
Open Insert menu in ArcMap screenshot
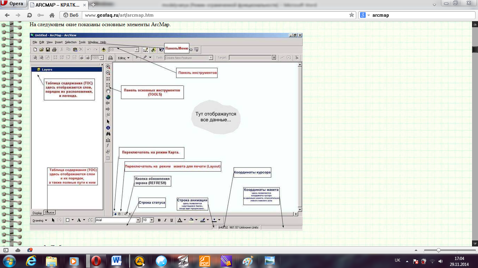click(59, 42)
